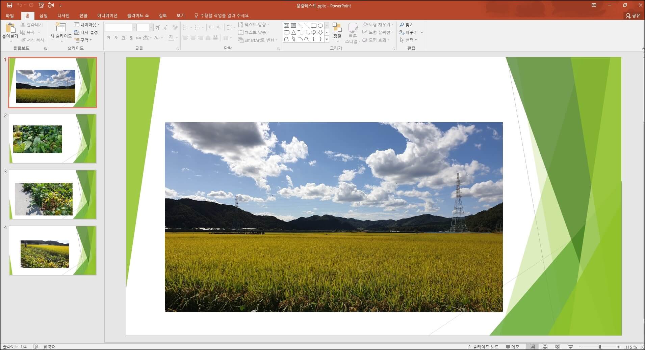
Task: Click Shape Fill (도형 채우기) button
Action: (378, 25)
